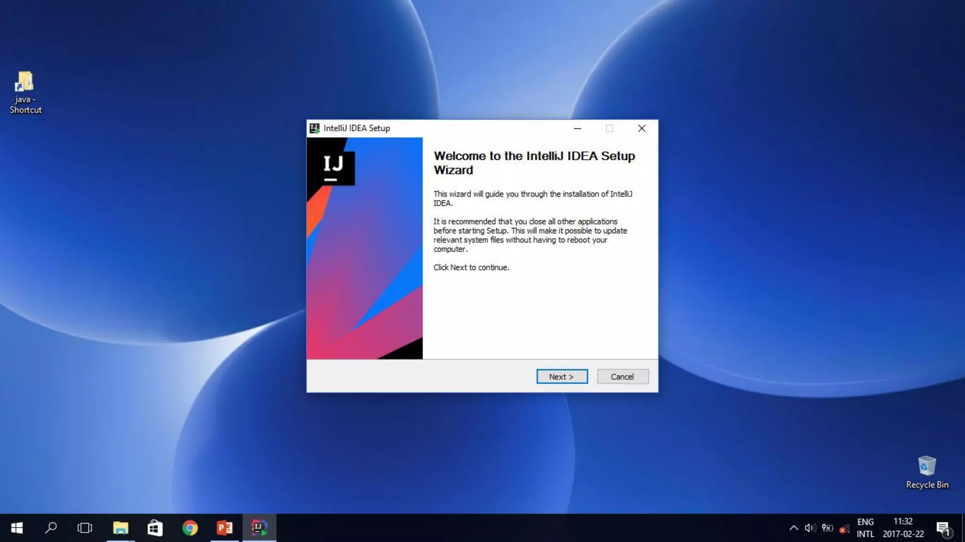Expand hidden system tray icons chevron
This screenshot has height=542, width=965.
coord(793,528)
